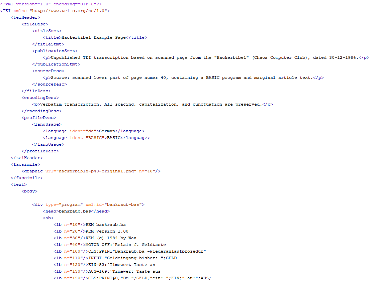Click the head element 'bankraub.bas'
The height and width of the screenshot is (283, 376).
point(75,211)
